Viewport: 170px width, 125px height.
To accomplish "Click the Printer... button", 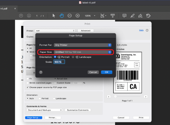I will [x=53, y=118].
